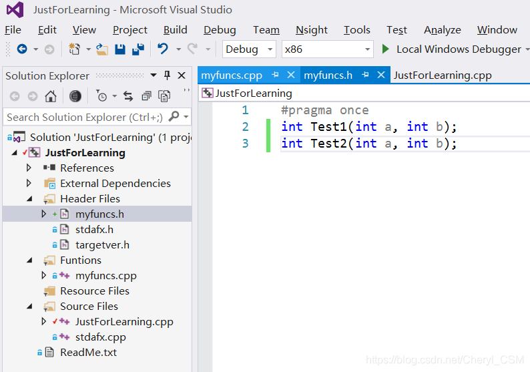The height and width of the screenshot is (372, 530).
Task: Click the New Project icon
Action: (x=74, y=49)
